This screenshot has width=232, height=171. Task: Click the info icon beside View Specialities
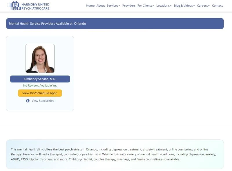(x=28, y=101)
